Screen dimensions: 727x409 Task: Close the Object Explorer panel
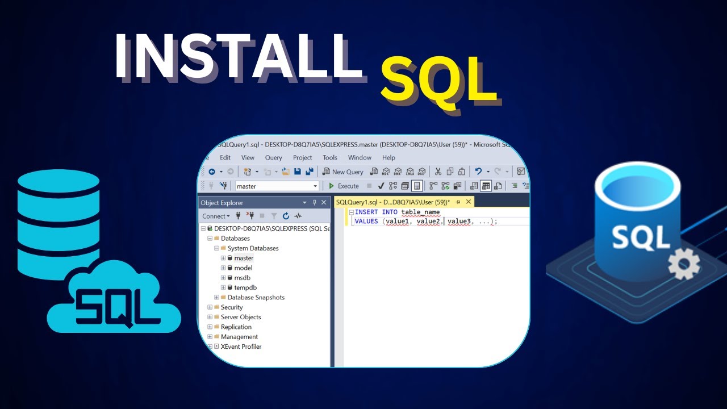tap(324, 203)
